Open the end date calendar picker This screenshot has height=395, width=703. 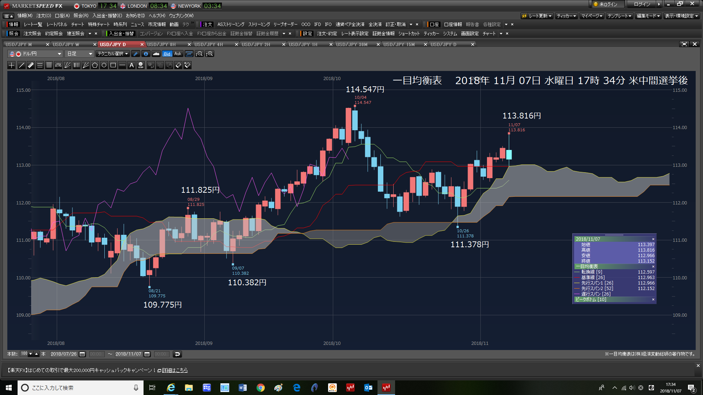pyautogui.click(x=147, y=354)
